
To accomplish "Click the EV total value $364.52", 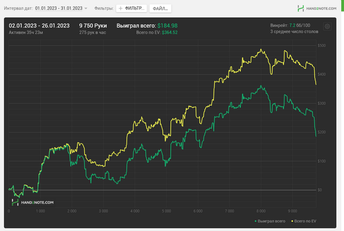I will click(x=170, y=32).
